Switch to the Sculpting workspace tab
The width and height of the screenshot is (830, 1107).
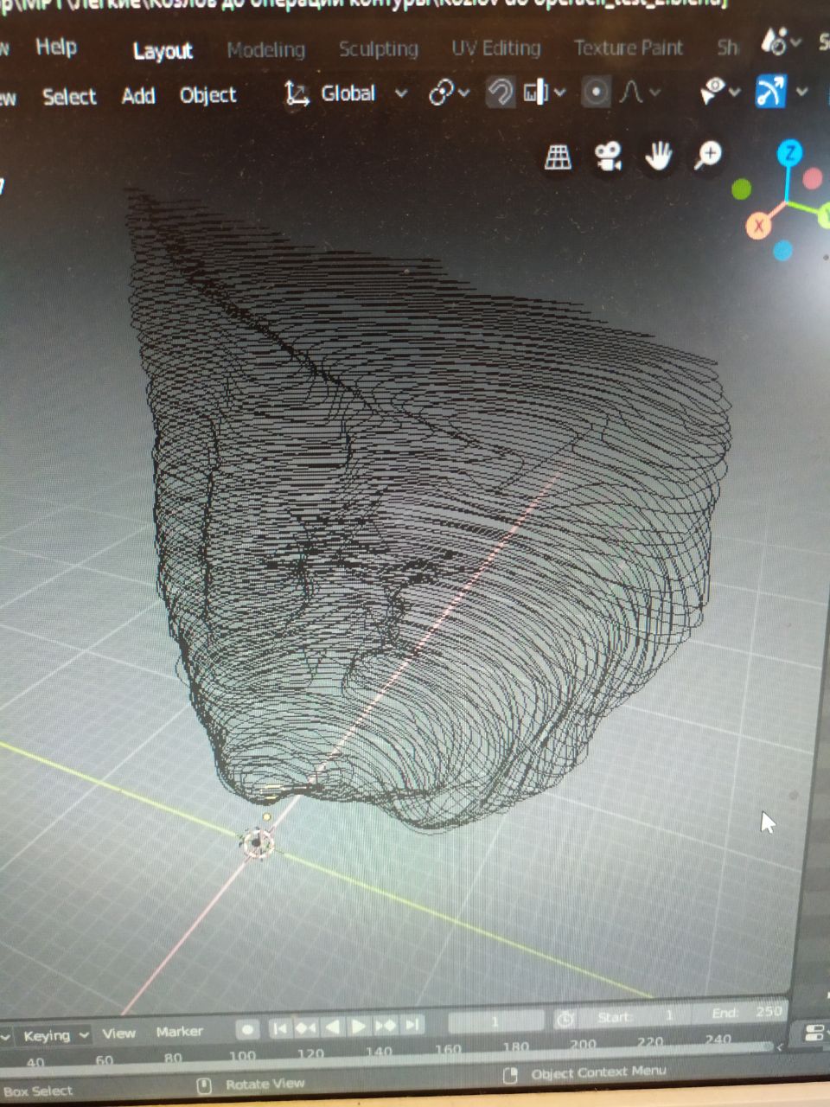coord(379,48)
